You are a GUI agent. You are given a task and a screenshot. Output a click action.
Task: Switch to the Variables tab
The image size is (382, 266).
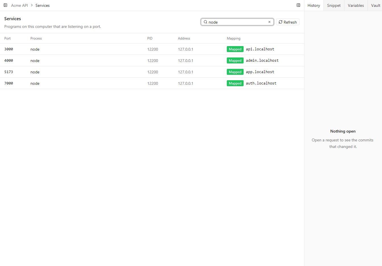click(356, 5)
